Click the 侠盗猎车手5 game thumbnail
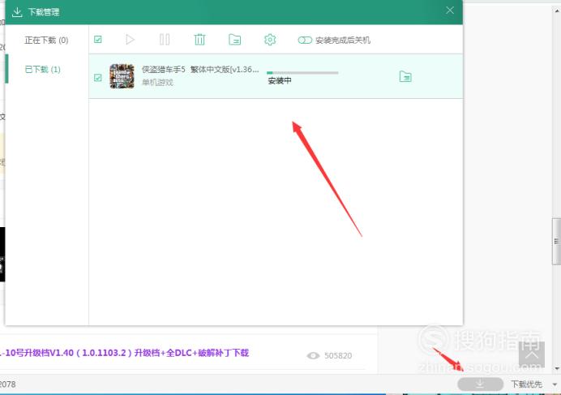561x395 pixels. coord(122,76)
